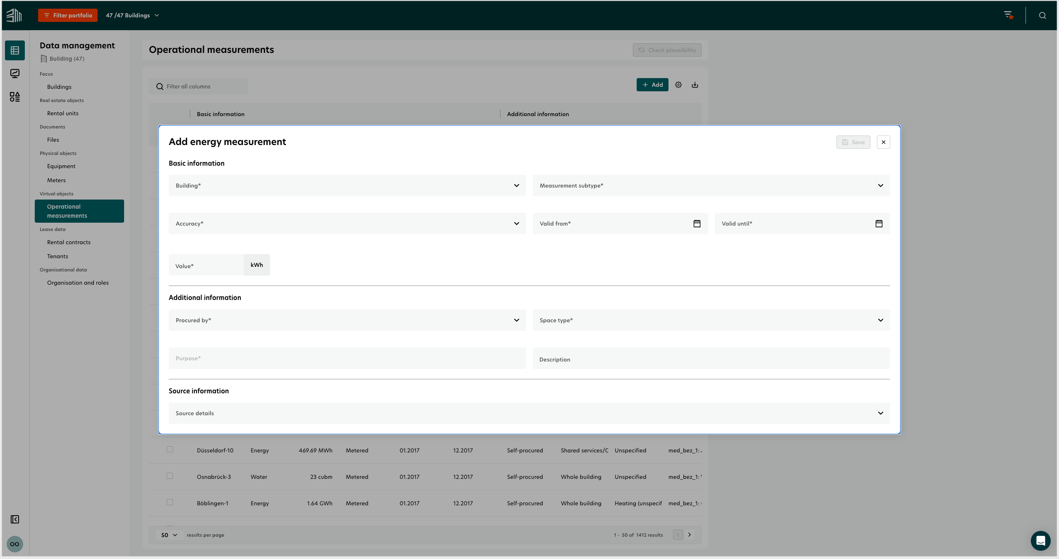Open the analytics monitor icon in sidebar
Image resolution: width=1059 pixels, height=559 pixels.
[15, 74]
